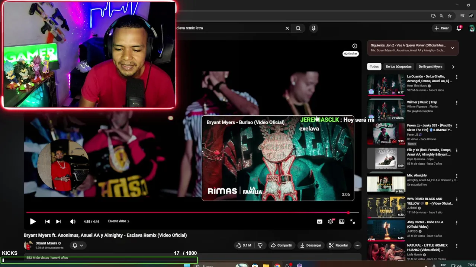The image size is (476, 267).
Task: Click the install app icon in address bar
Action: (x=433, y=16)
